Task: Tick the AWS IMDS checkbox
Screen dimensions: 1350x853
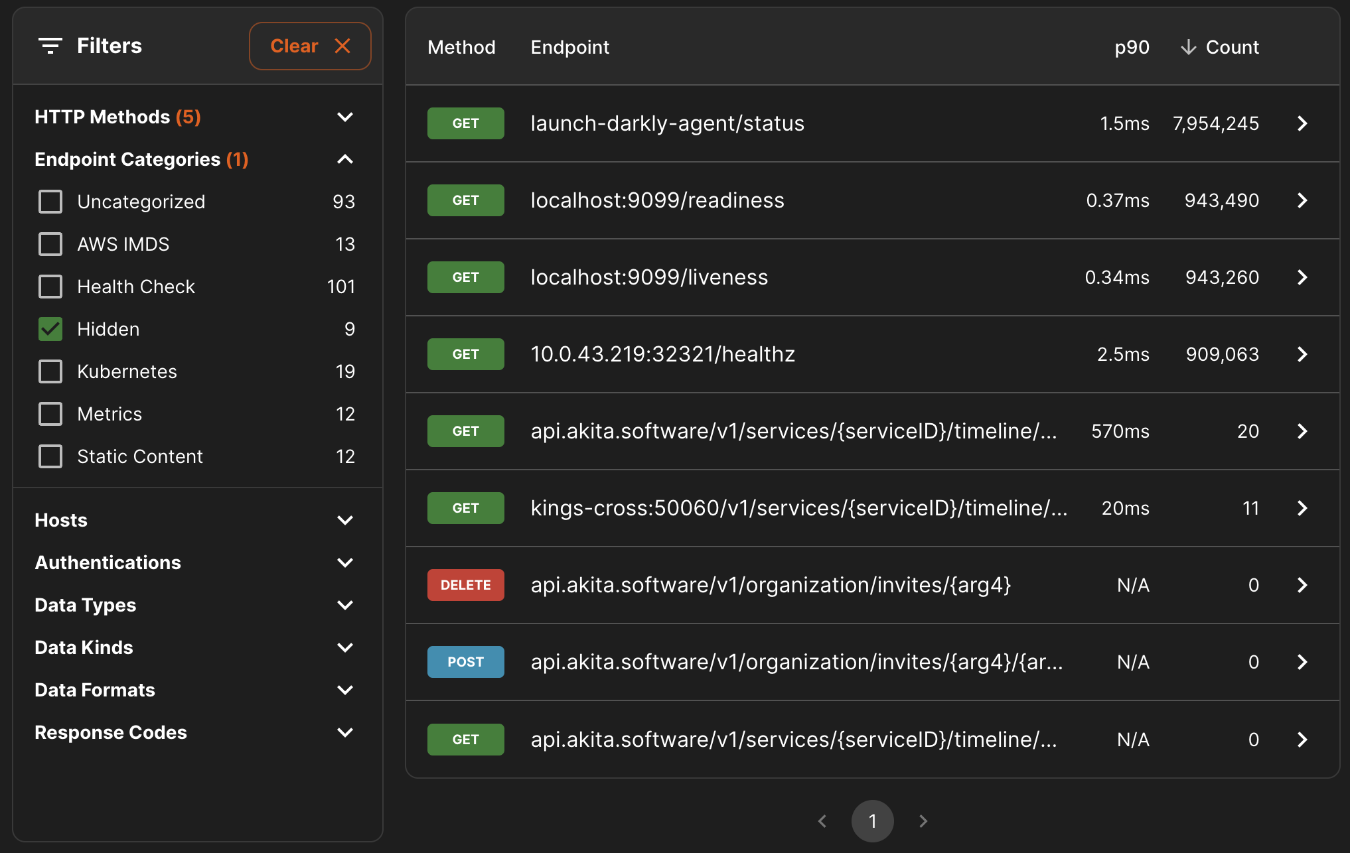Action: 50,244
